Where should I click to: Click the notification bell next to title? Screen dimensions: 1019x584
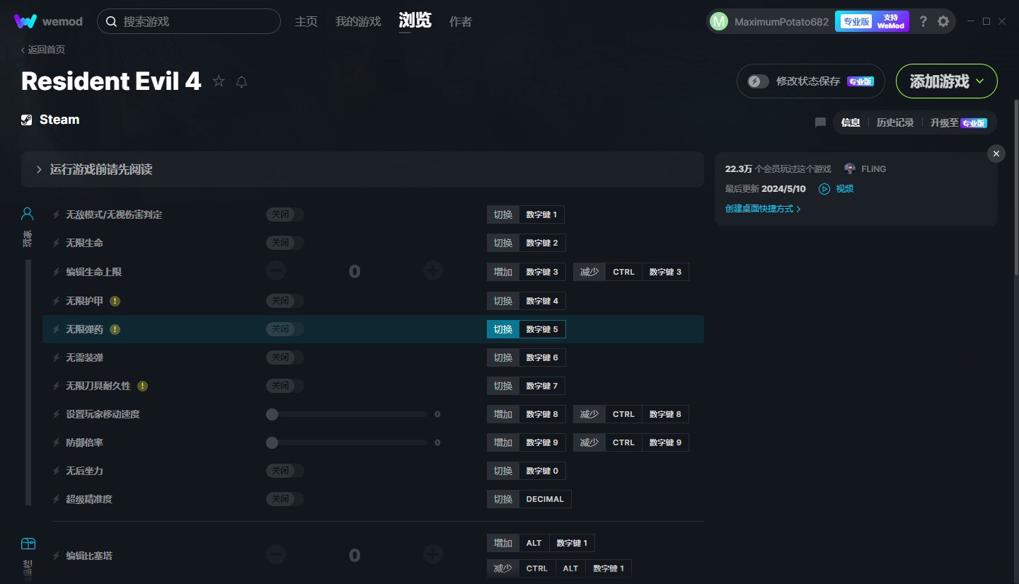coord(241,81)
